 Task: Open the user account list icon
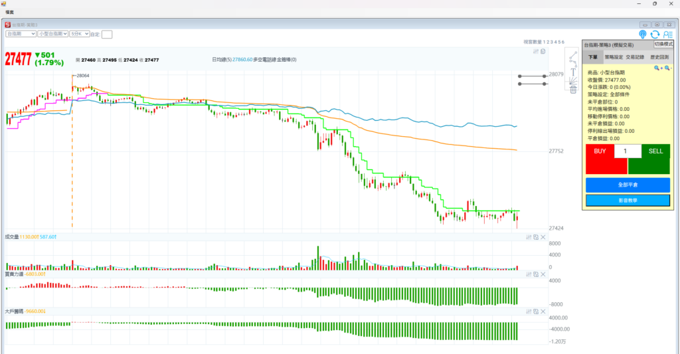(x=667, y=34)
